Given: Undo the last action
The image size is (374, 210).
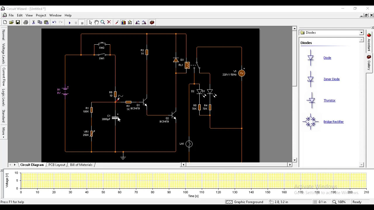Looking at the screenshot, I should pyautogui.click(x=54, y=22).
